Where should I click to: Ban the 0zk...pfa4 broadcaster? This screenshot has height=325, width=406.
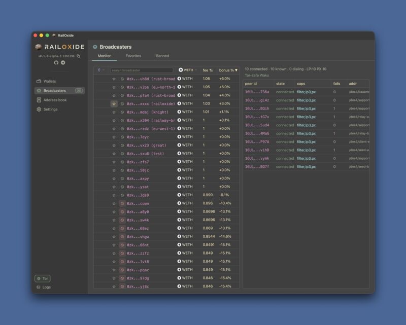point(122,95)
